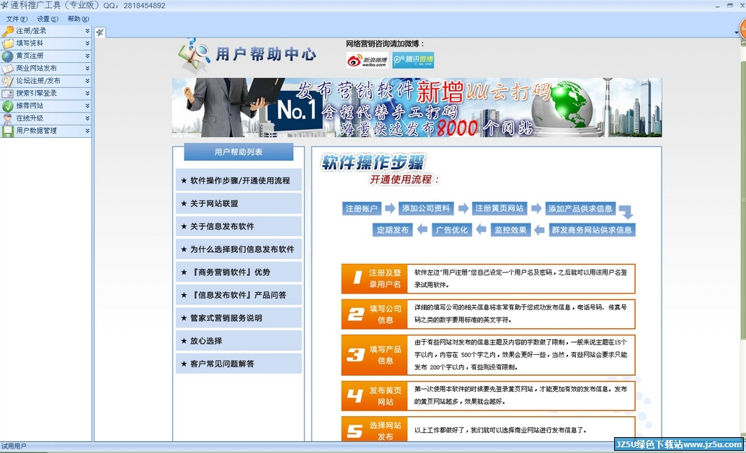Click the 群发商务网站供求信息 flow step
746x453 pixels.
591,230
